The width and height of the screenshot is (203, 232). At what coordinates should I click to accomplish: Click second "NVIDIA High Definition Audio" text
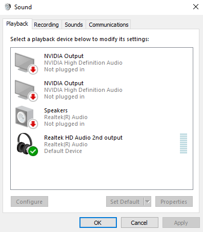[83, 90]
